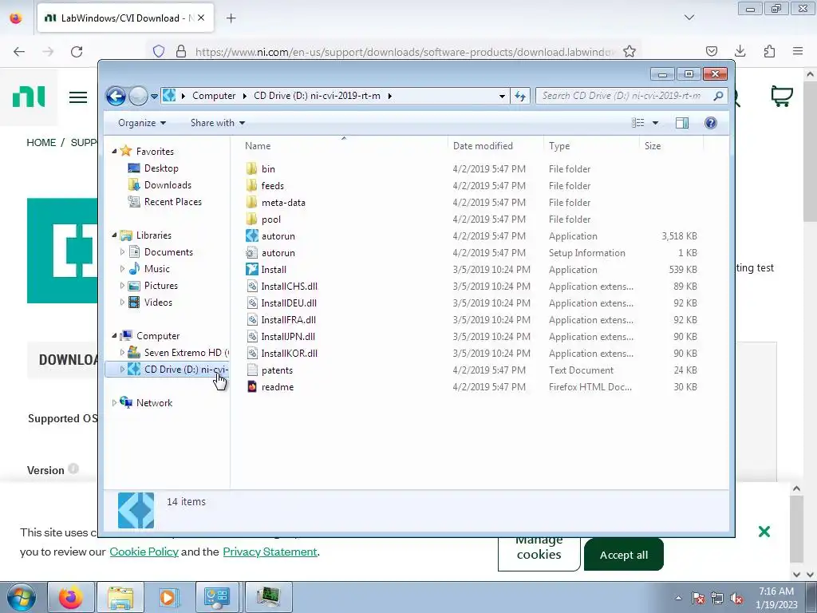817x613 pixels.
Task: Expand the Music library node
Action: (x=122, y=269)
